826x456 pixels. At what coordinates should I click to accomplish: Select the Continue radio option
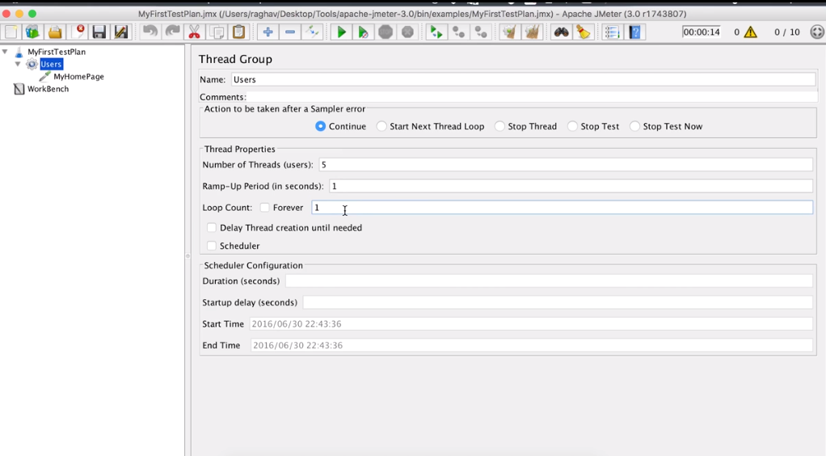(320, 126)
